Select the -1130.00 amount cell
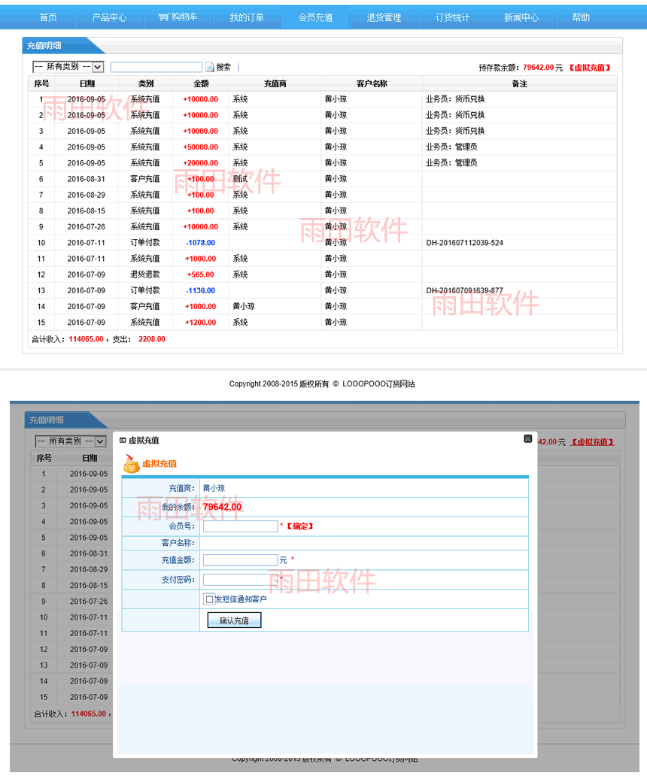Image resolution: width=647 pixels, height=782 pixels. click(x=201, y=291)
